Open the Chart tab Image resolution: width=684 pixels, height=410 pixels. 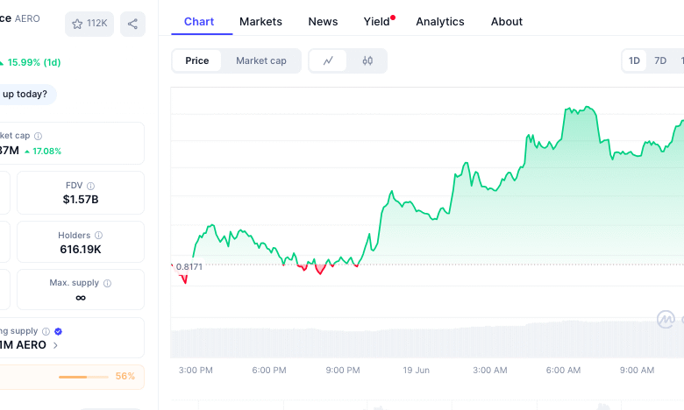(x=199, y=21)
